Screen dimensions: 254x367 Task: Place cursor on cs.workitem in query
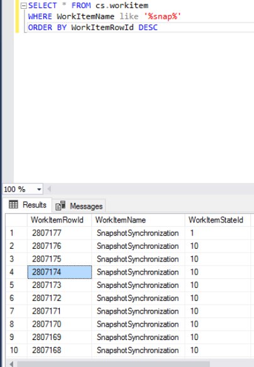pos(122,6)
